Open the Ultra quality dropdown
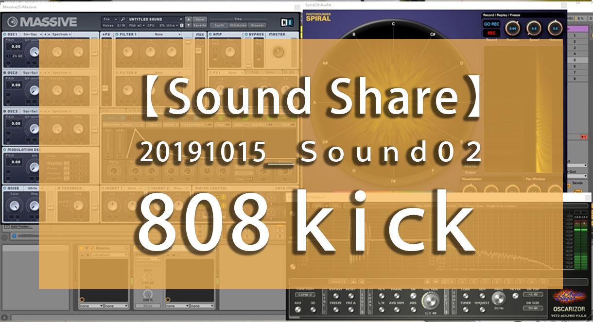Image resolution: width=593 pixels, height=322 pixels. point(172,25)
